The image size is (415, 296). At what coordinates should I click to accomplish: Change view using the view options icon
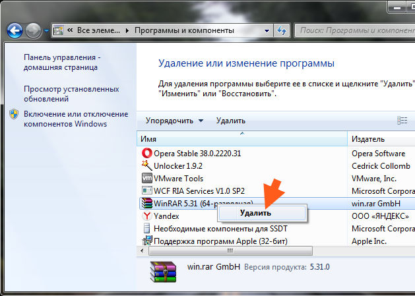click(x=402, y=121)
